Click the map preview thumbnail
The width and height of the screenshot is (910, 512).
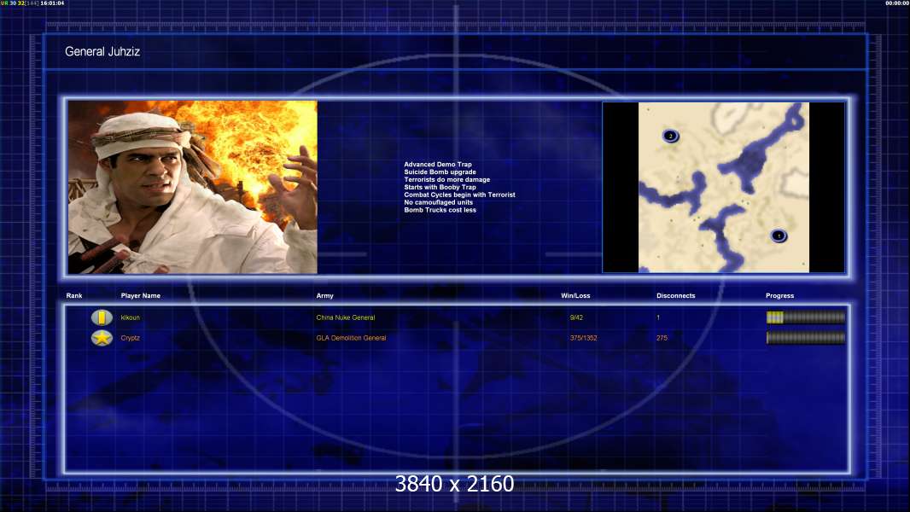pyautogui.click(x=724, y=187)
